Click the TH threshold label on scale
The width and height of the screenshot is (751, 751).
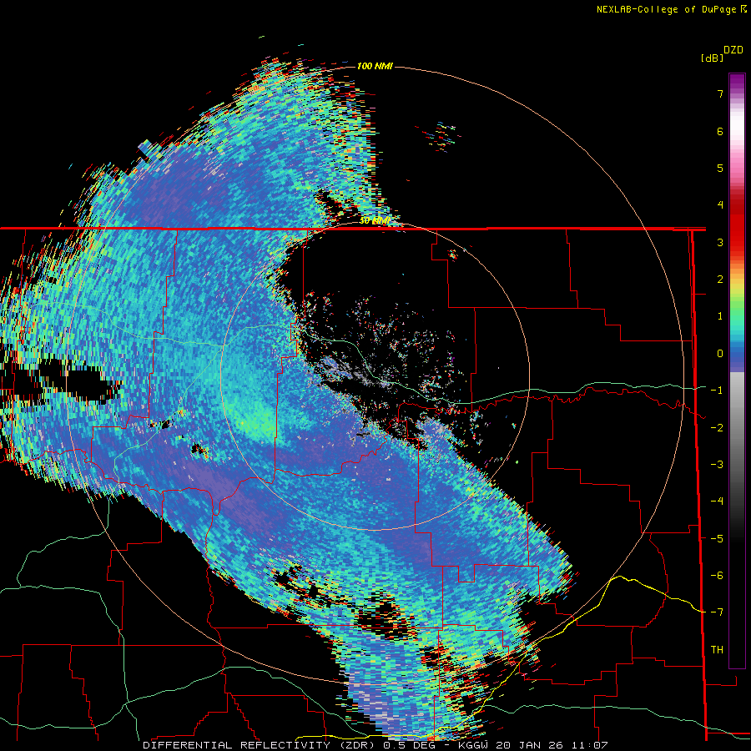pyautogui.click(x=717, y=650)
